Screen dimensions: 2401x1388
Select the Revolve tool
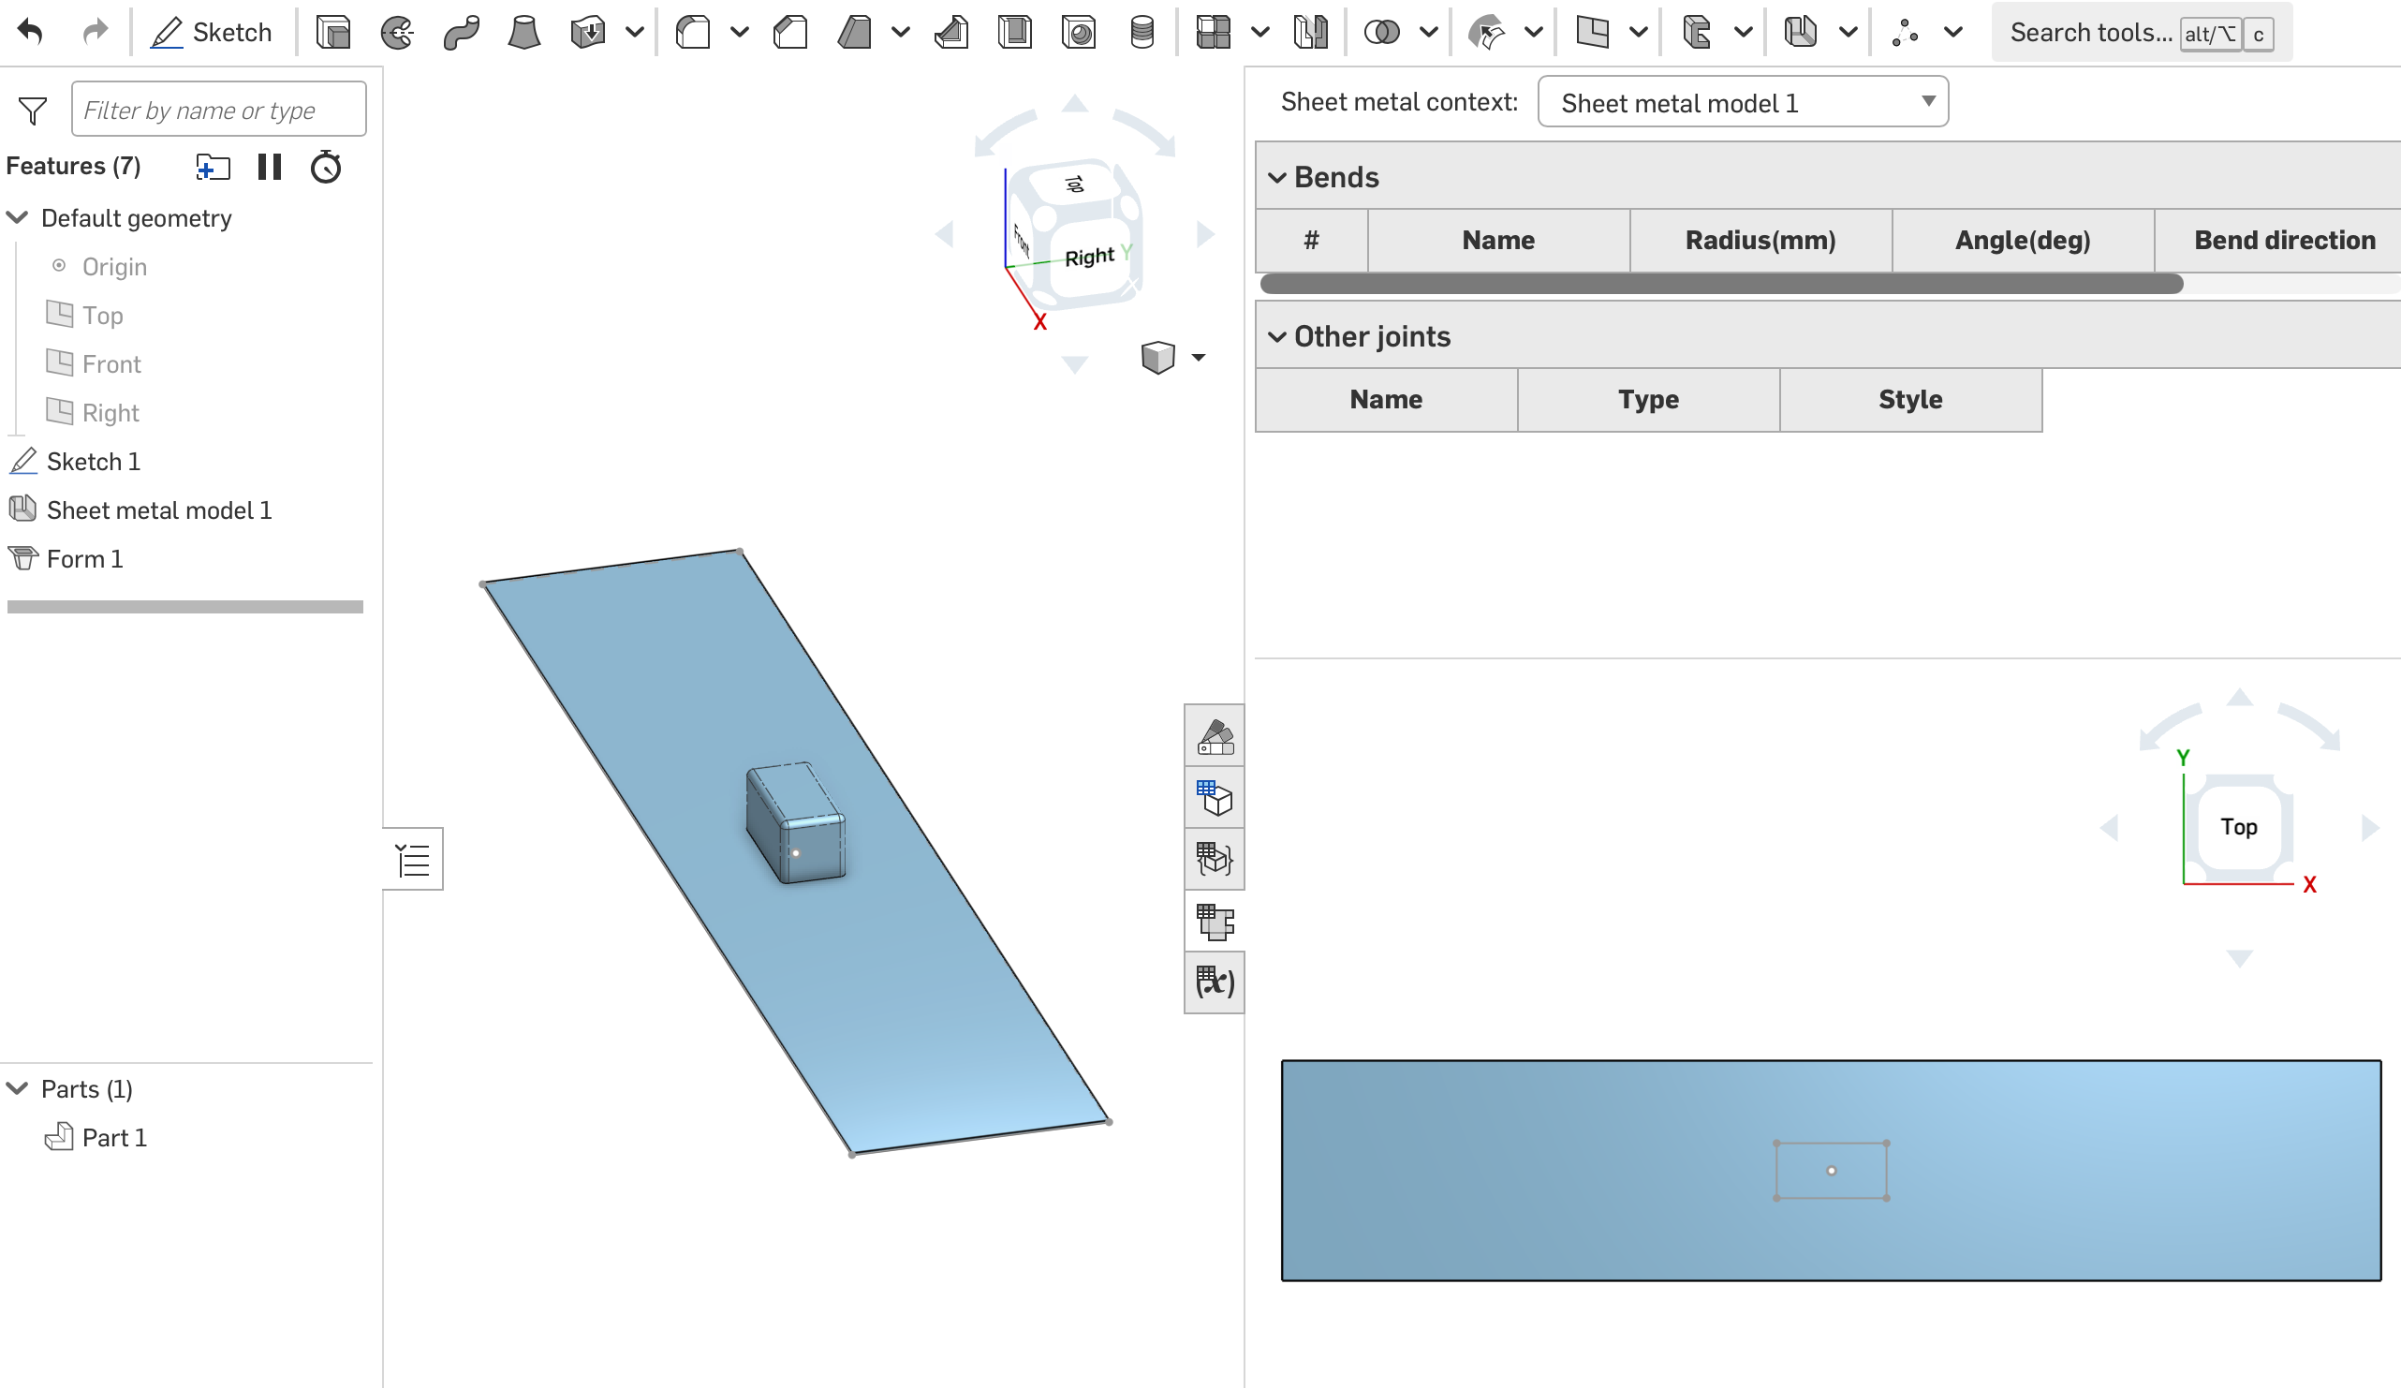[396, 33]
